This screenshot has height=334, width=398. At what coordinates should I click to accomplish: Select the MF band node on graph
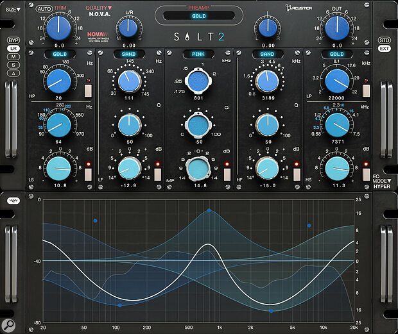[209, 210]
